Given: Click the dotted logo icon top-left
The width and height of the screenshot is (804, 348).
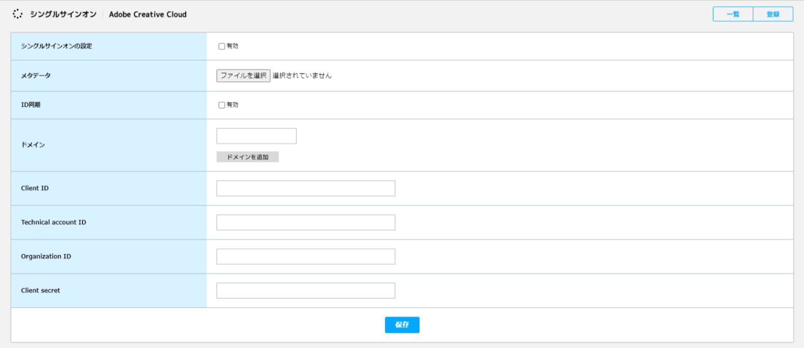Looking at the screenshot, I should [x=18, y=14].
